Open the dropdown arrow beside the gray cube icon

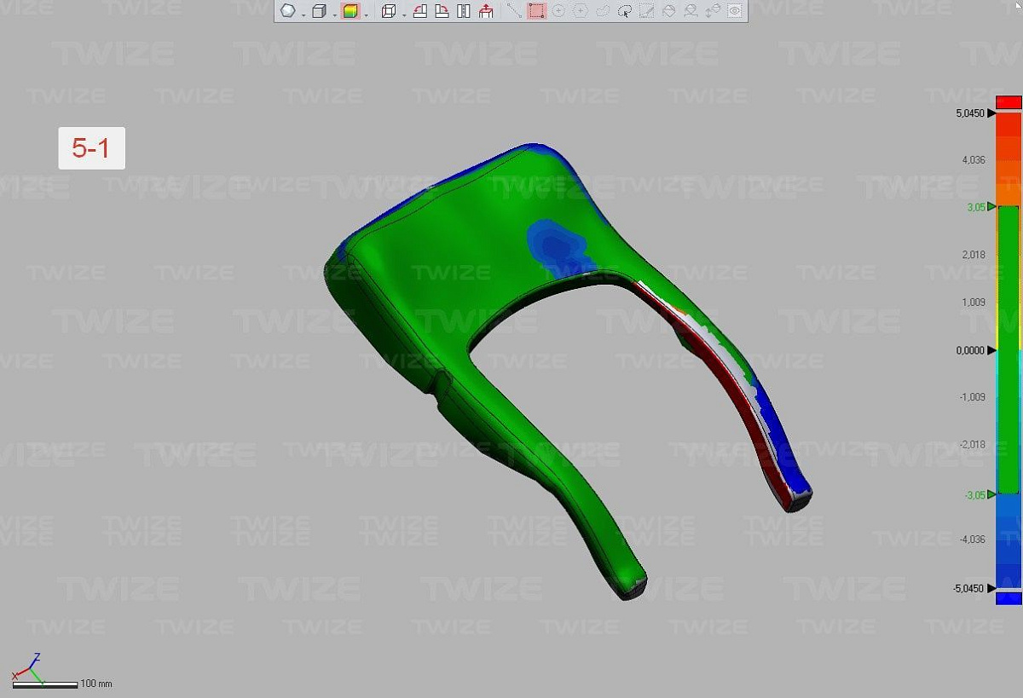tap(333, 14)
